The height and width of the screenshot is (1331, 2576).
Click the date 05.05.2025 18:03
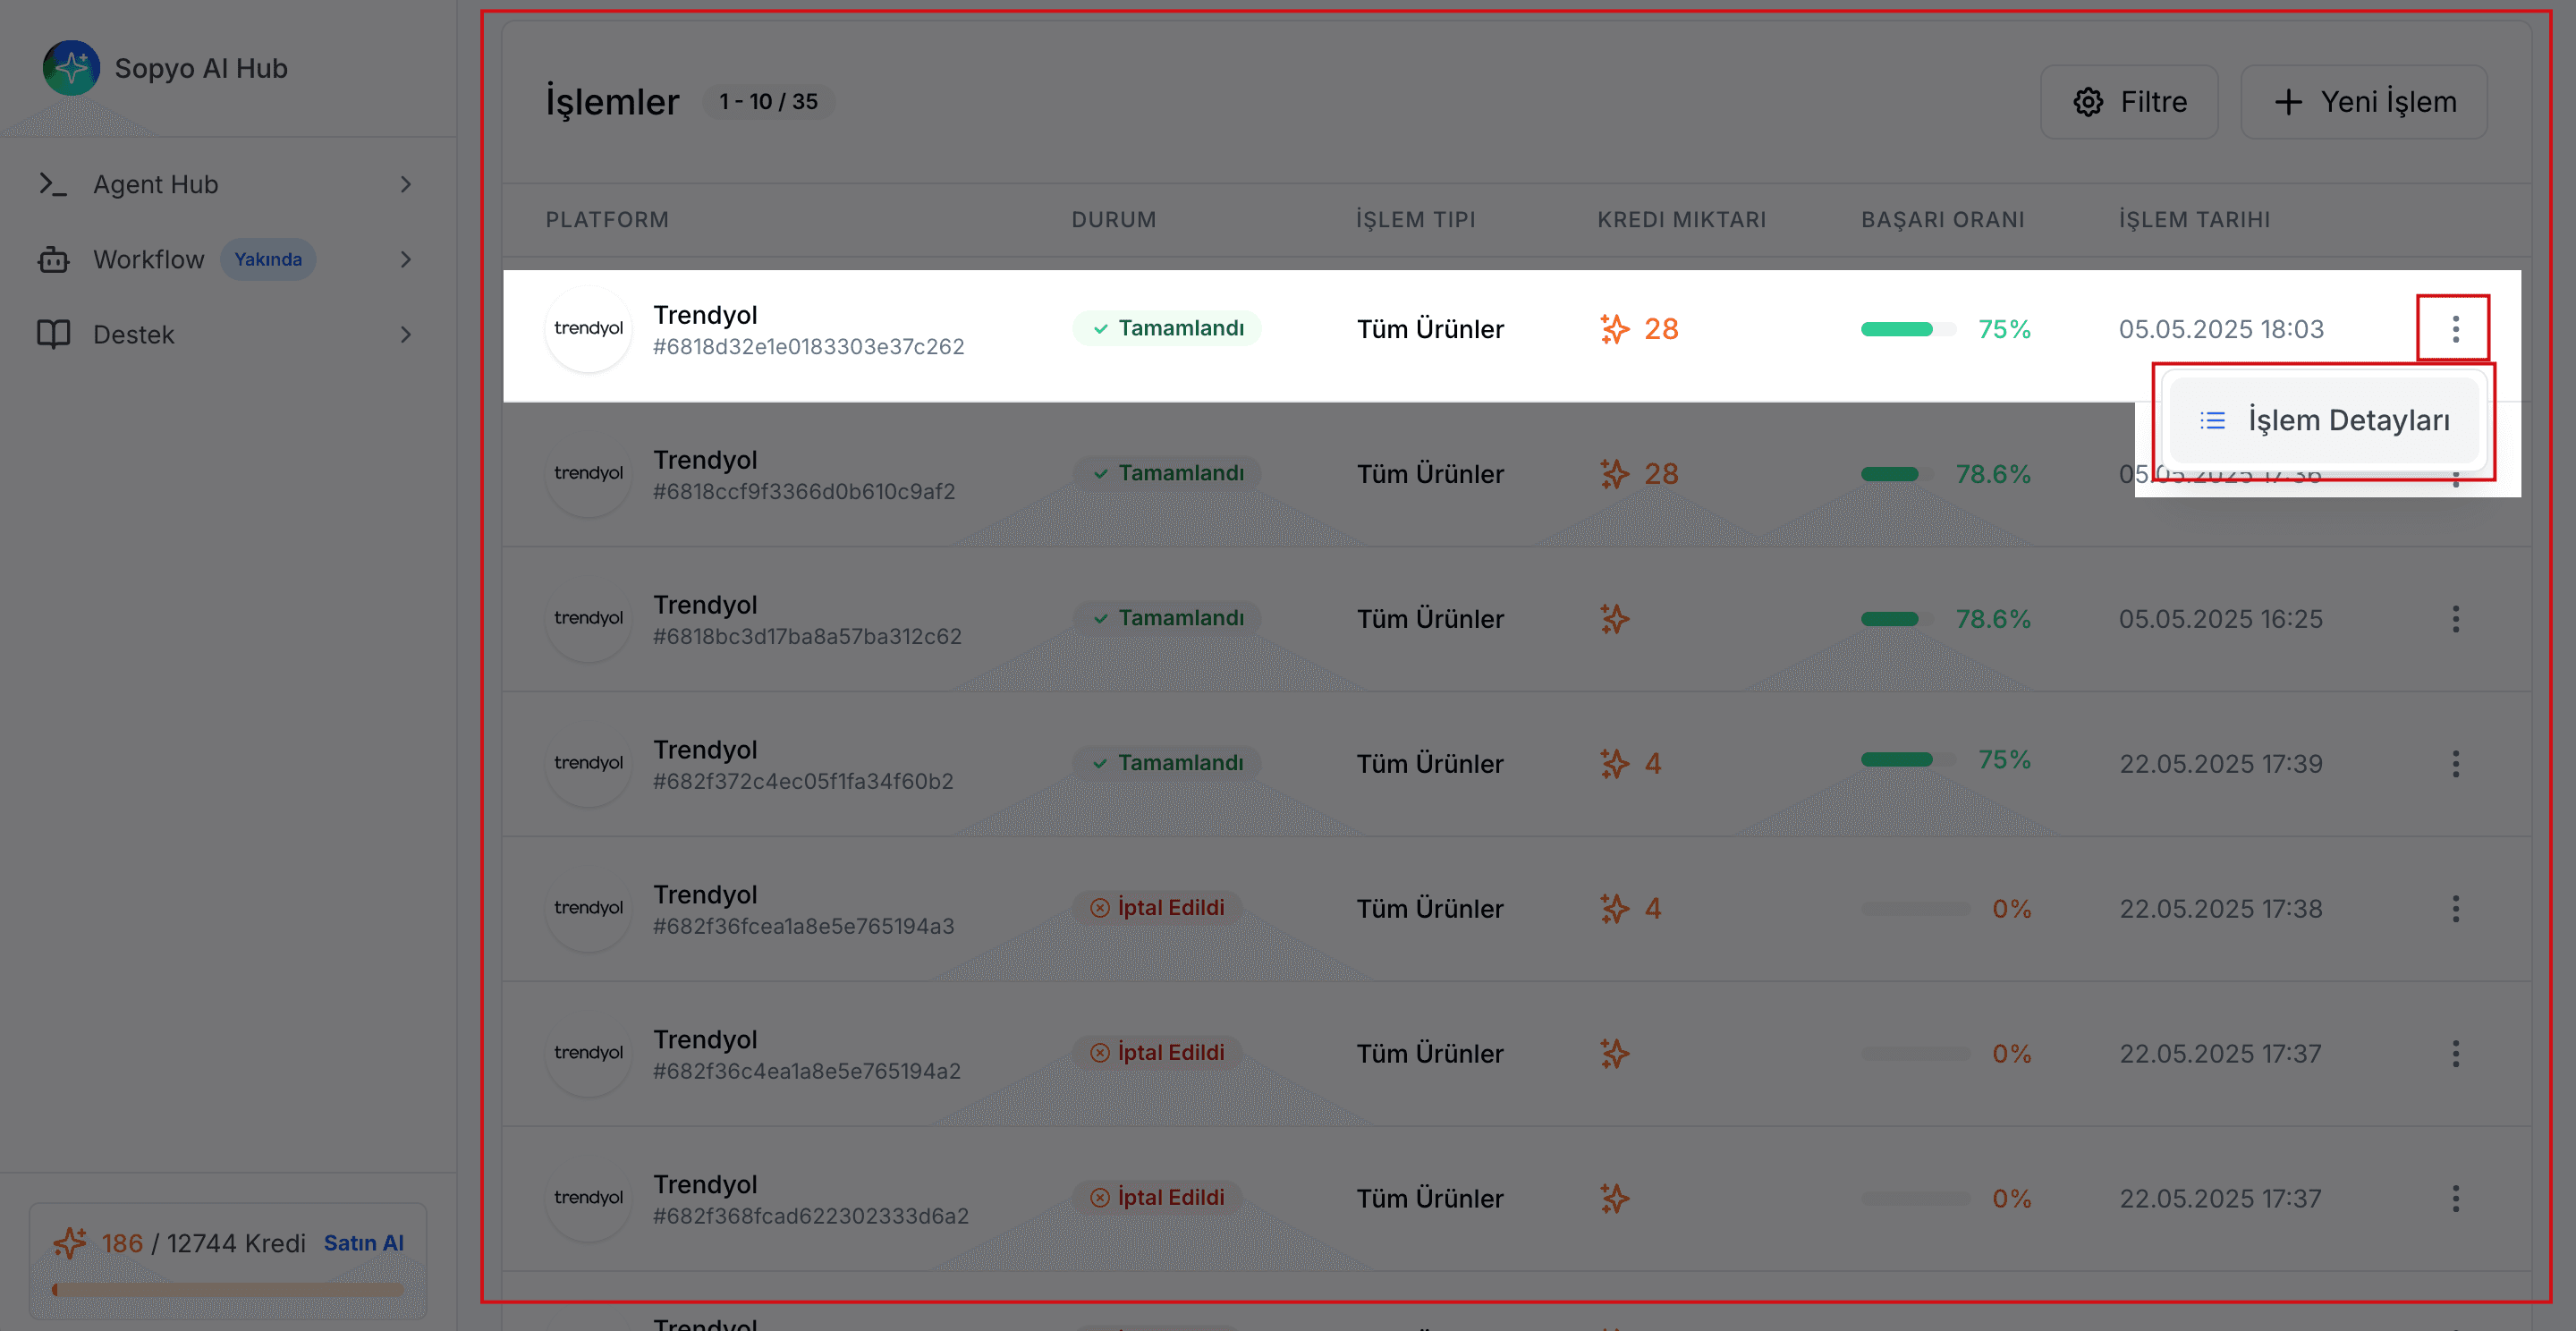(2221, 329)
